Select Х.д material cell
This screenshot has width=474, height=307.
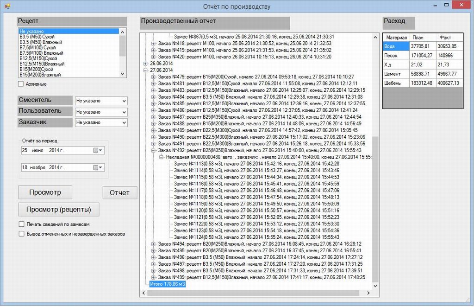point(396,64)
